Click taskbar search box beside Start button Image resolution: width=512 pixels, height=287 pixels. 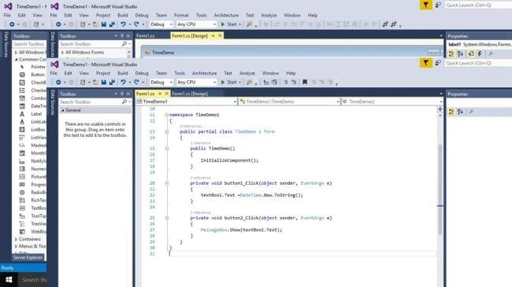click(x=33, y=279)
